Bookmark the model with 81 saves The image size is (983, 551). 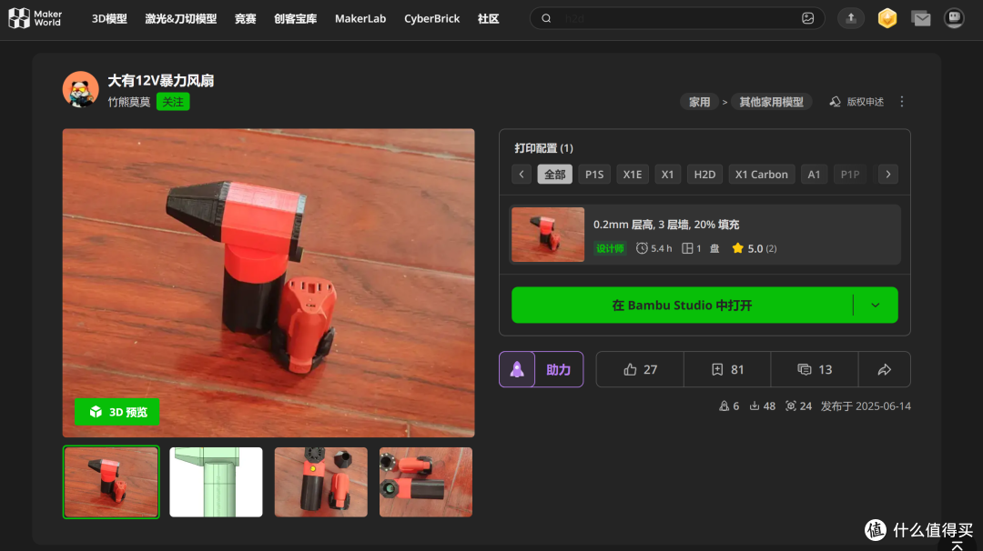727,369
